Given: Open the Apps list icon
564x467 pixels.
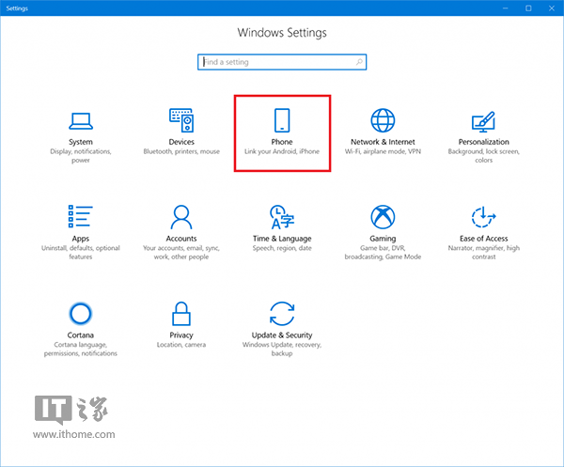Looking at the screenshot, I should [81, 216].
